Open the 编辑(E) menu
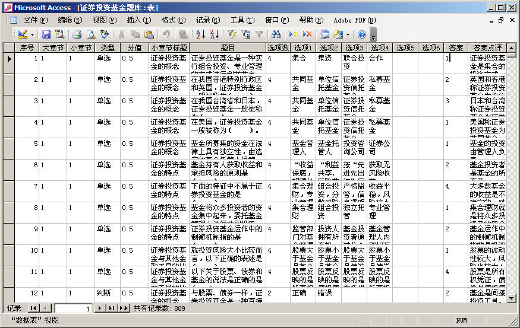Viewport: 520px width, 328px height. tap(70, 20)
